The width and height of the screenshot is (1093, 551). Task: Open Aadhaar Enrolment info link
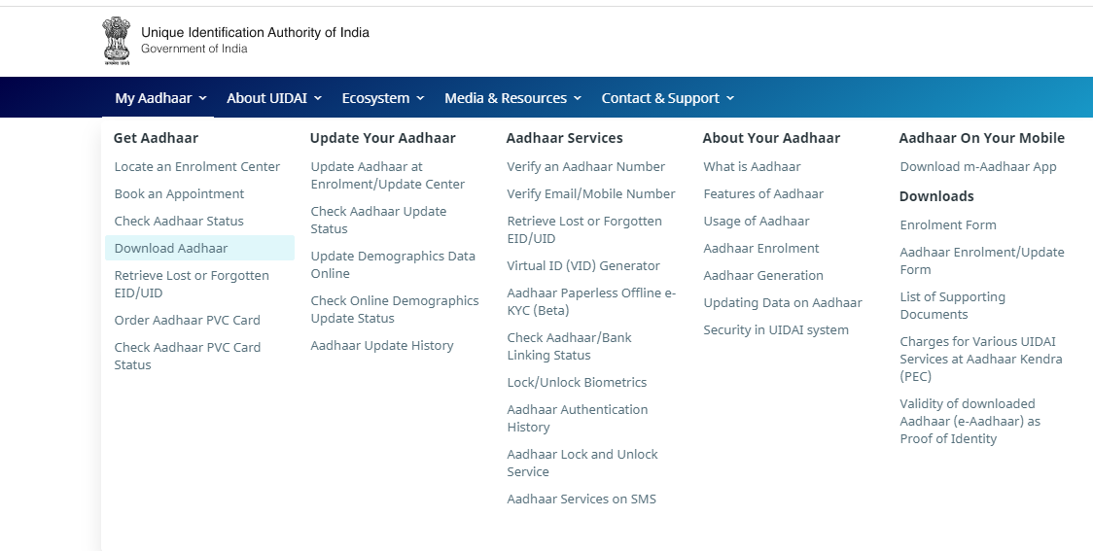click(761, 248)
